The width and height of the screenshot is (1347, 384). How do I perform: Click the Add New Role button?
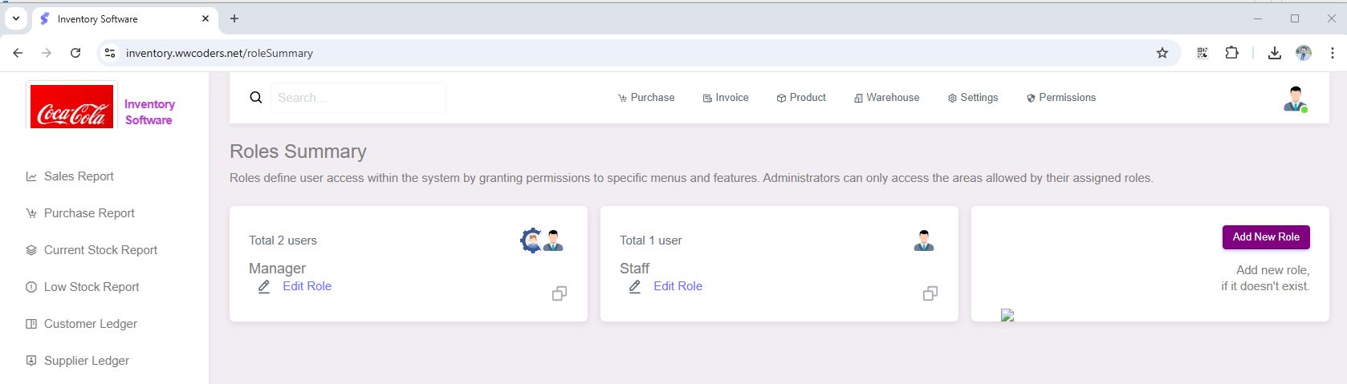coord(1266,237)
